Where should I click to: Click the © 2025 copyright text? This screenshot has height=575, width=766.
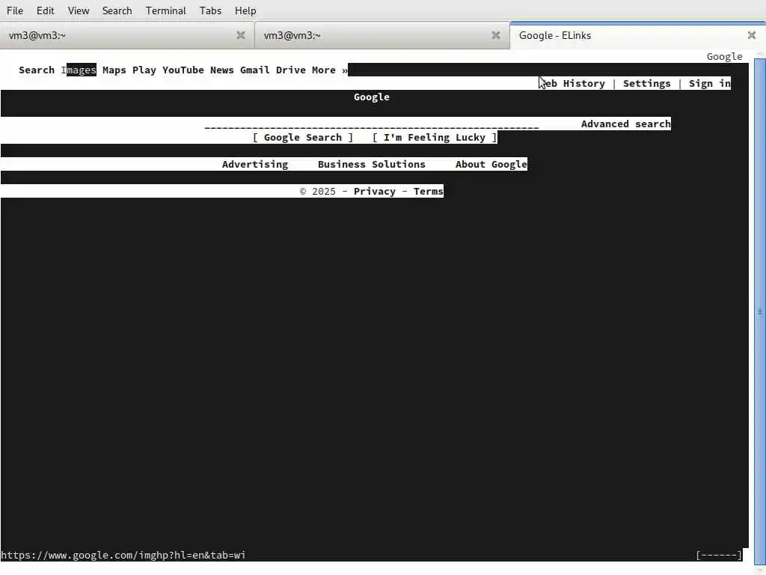click(317, 191)
